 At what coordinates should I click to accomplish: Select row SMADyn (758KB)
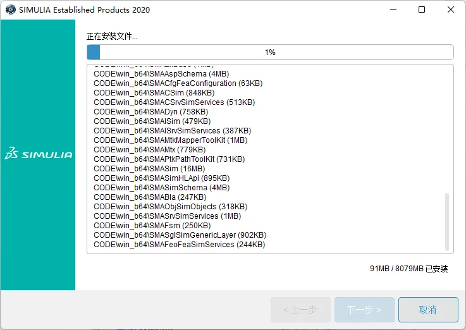(151, 112)
